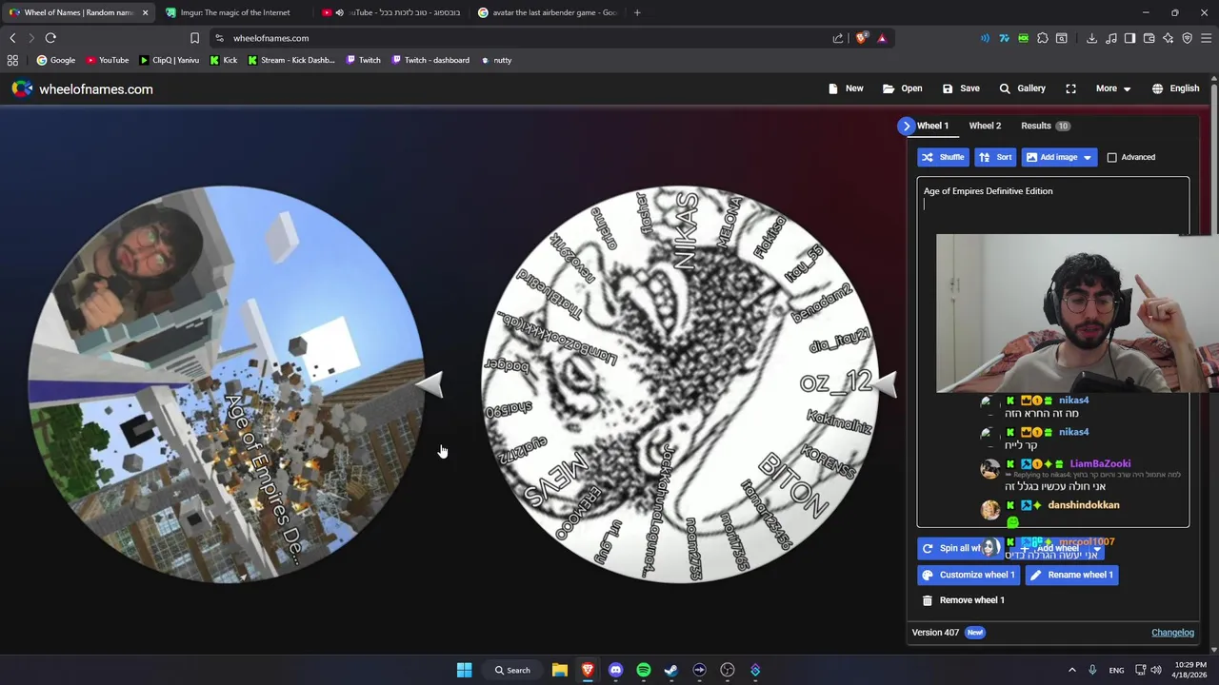
Task: Open browser Extensions puzzle icon
Action: (x=1043, y=38)
